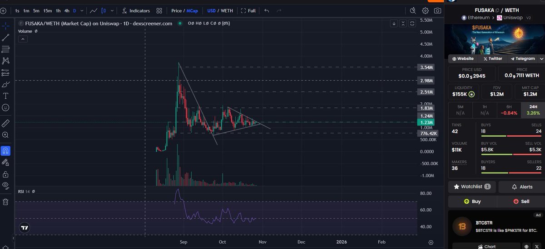This screenshot has width=545, height=249.
Task: Select the 1H stats period tab
Action: point(484,110)
